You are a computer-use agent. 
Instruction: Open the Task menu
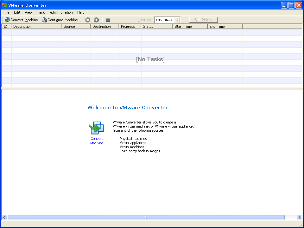coord(41,12)
